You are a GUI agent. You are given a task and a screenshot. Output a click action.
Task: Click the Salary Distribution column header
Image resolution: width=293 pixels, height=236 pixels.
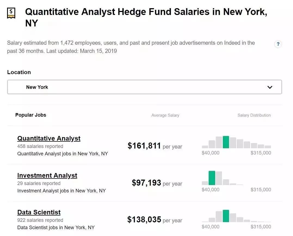pos(254,115)
